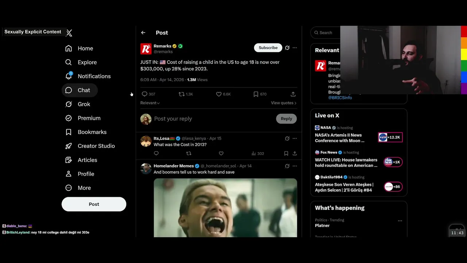Image resolution: width=467 pixels, height=263 pixels.
Task: Click Grok icon beside Subscribe button
Action: pyautogui.click(x=287, y=48)
